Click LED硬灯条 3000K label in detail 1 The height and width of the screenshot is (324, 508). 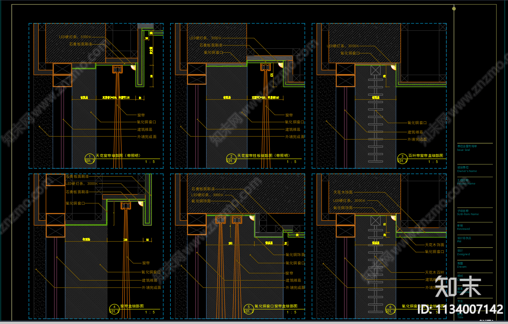pos(75,37)
